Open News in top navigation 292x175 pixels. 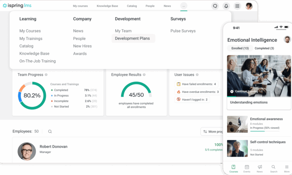[x=167, y=6]
